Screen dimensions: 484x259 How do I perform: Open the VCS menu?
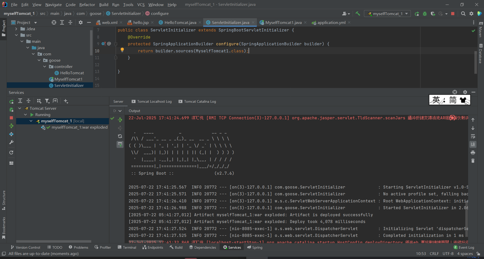click(141, 5)
